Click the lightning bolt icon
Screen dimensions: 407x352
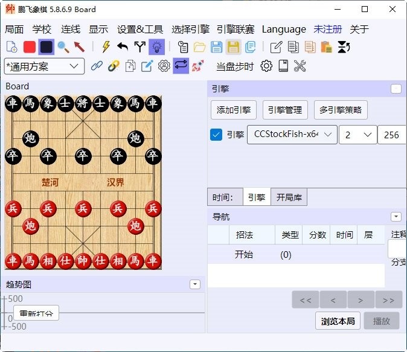106,46
